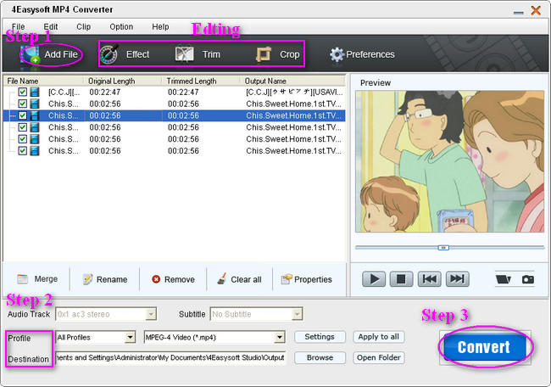Open the Audio Track dropdown

[x=151, y=314]
